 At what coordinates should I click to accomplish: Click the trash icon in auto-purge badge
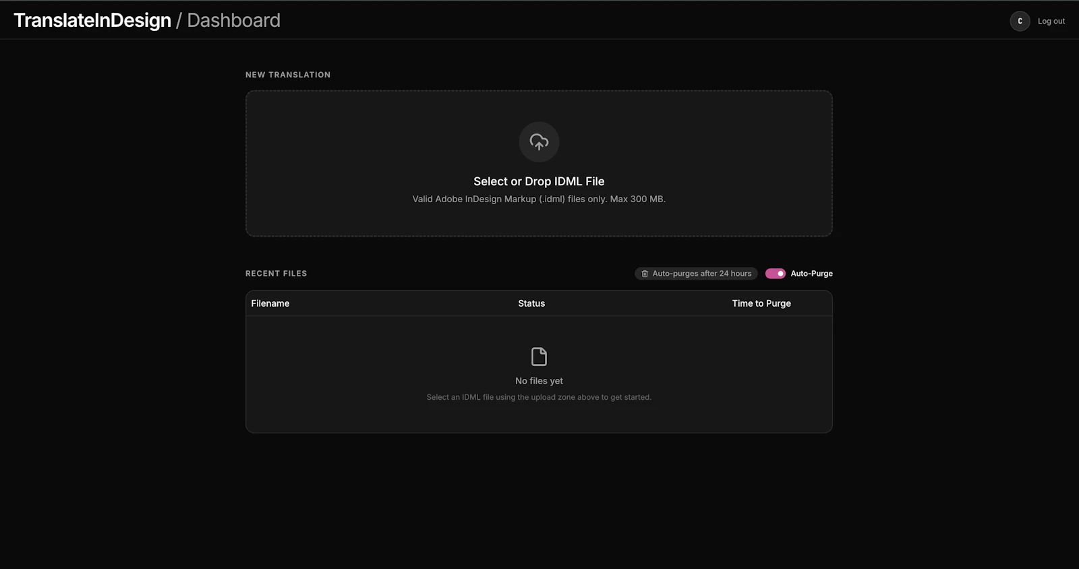tap(645, 274)
